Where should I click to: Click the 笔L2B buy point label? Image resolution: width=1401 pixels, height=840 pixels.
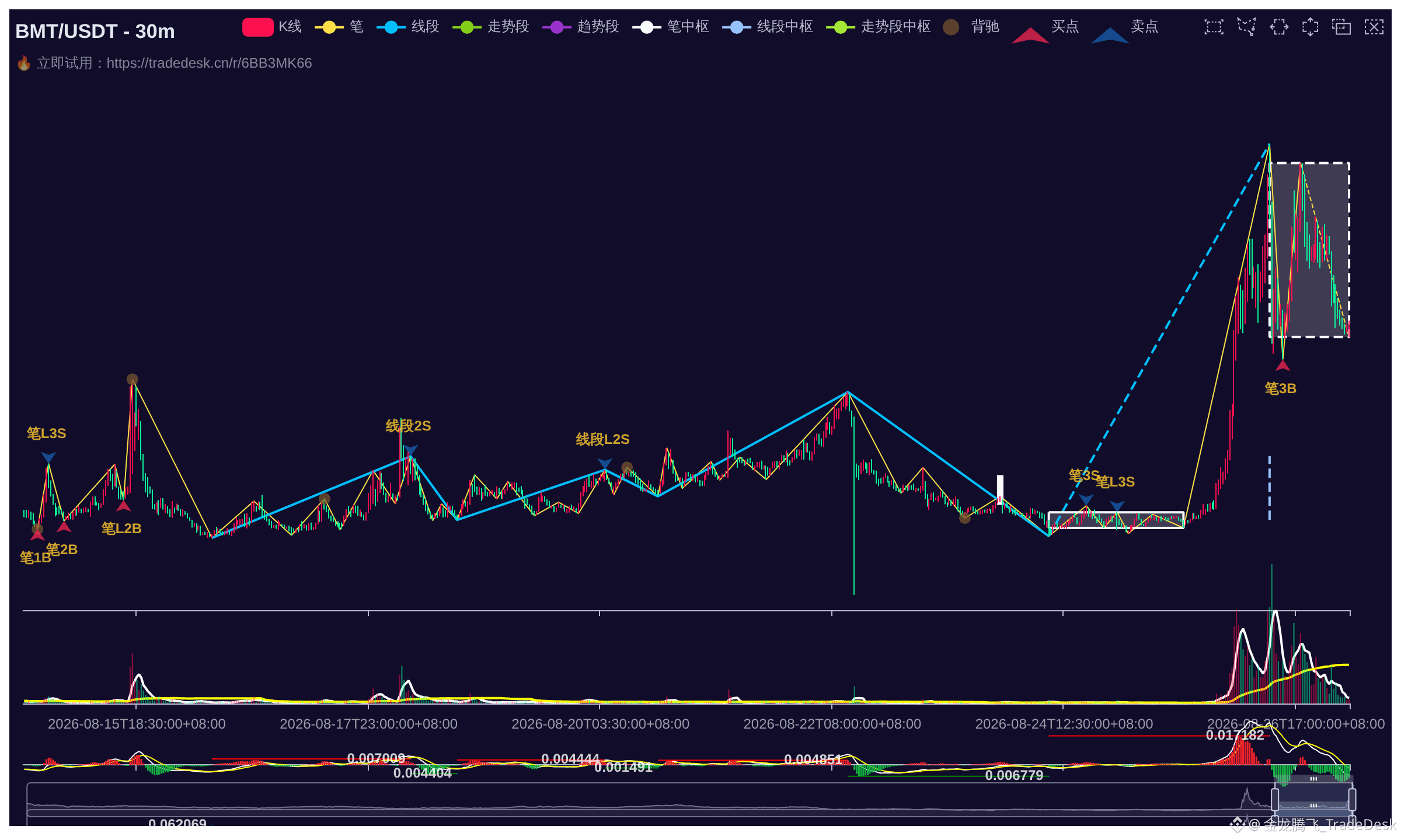(121, 528)
